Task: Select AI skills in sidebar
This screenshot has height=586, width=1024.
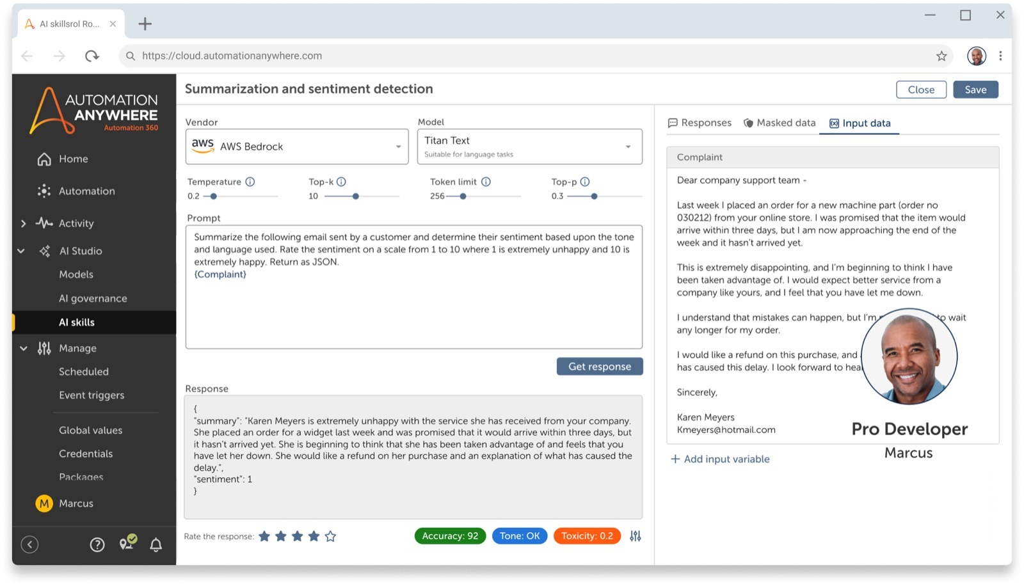Action: coord(94,322)
